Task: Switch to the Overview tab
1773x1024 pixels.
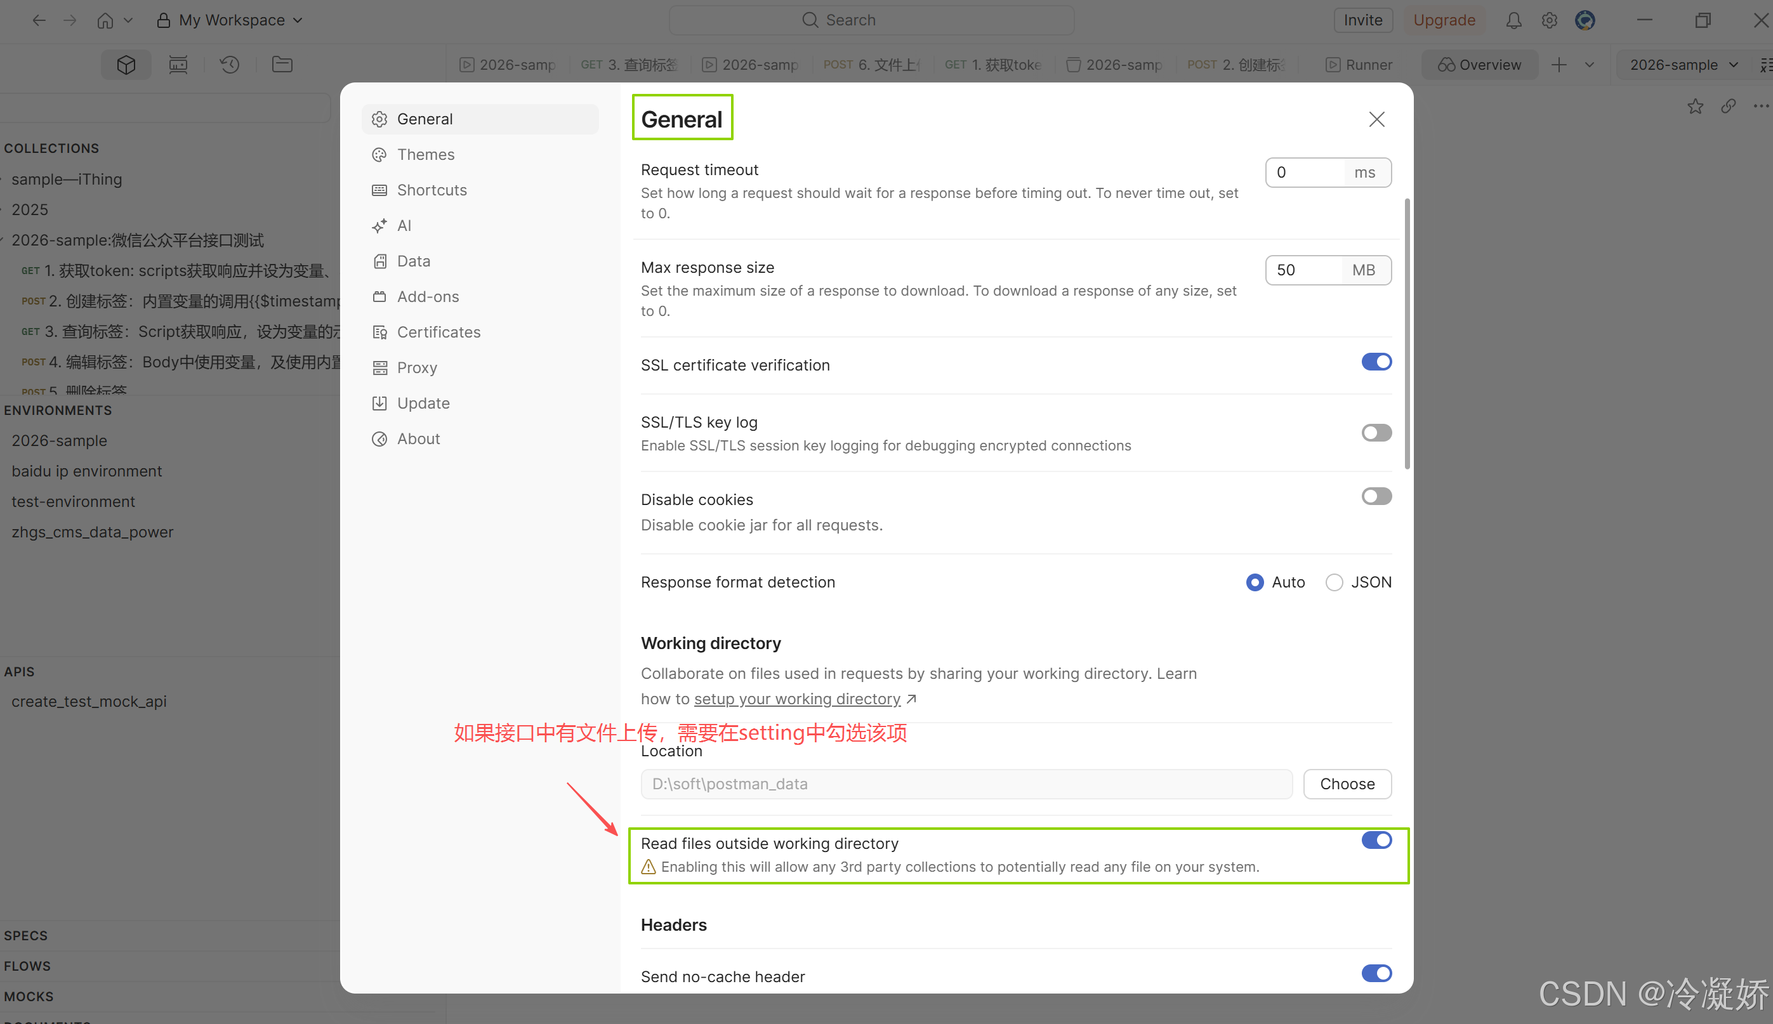Action: coord(1480,65)
